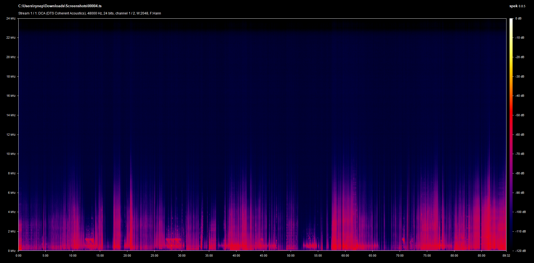
Task: Click the 0 kHz frequency axis label
Action: (x=12, y=251)
